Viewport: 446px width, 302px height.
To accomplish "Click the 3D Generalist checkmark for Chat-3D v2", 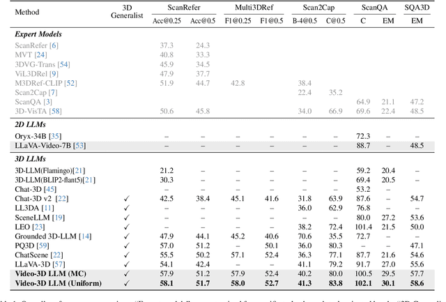I will (x=126, y=198).
